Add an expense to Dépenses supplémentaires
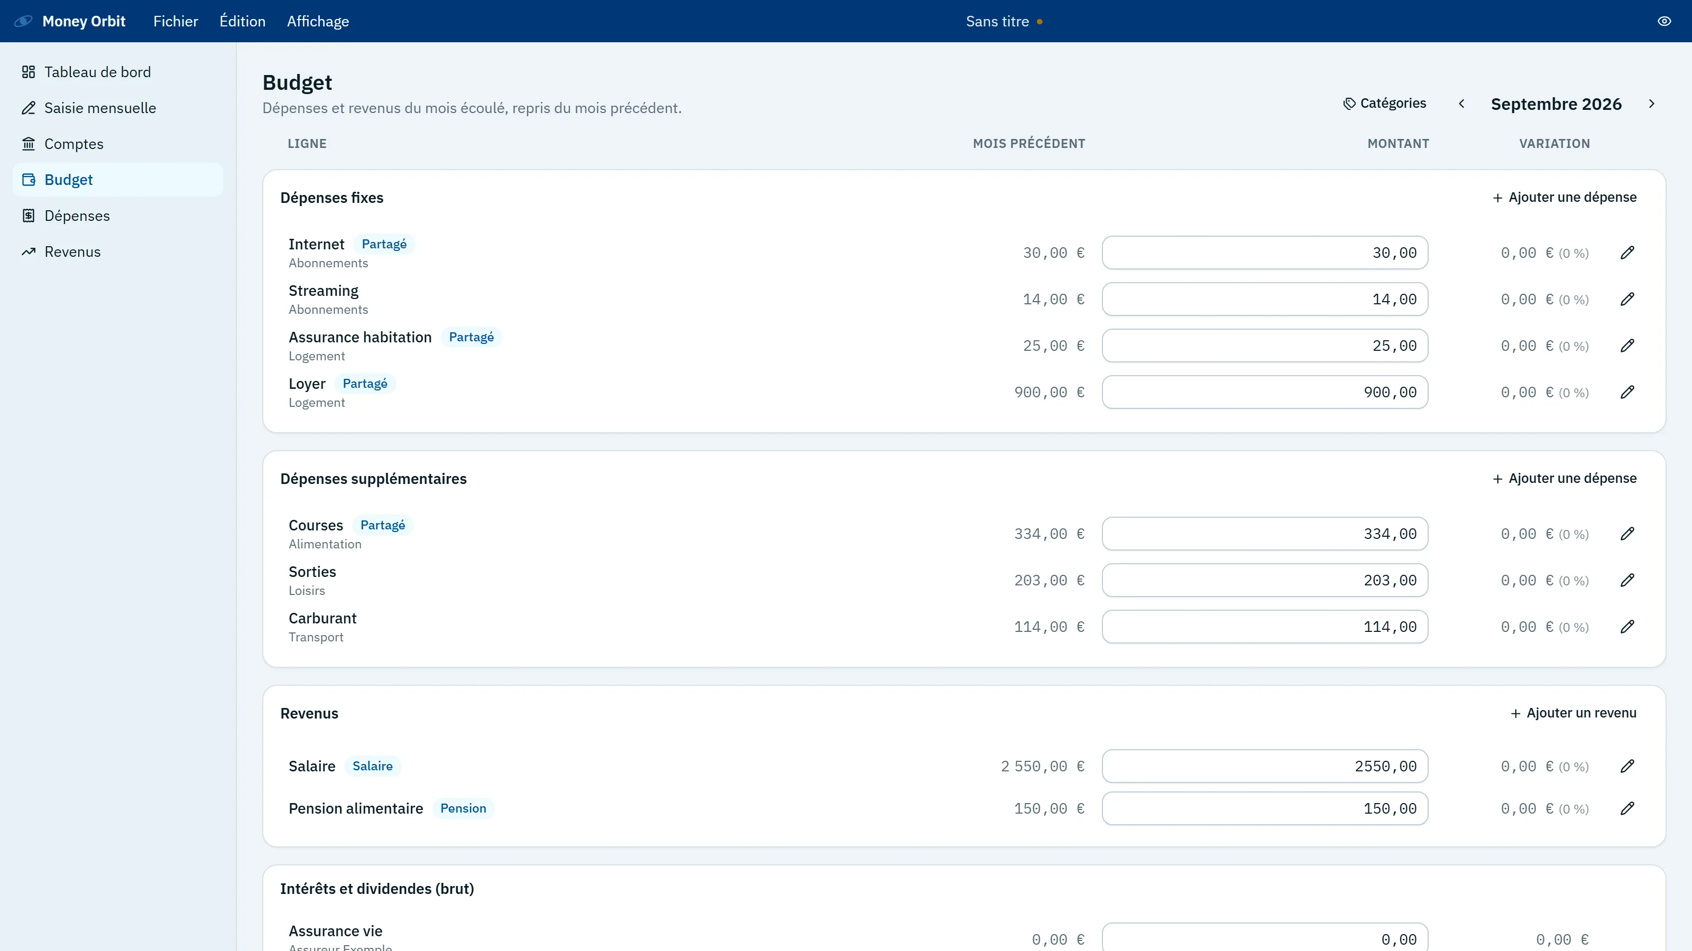The height and width of the screenshot is (951, 1692). [x=1564, y=479]
